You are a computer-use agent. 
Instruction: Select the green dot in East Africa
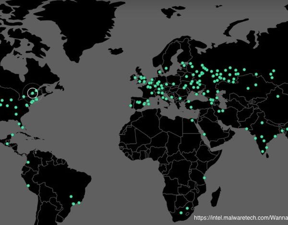click(204, 178)
